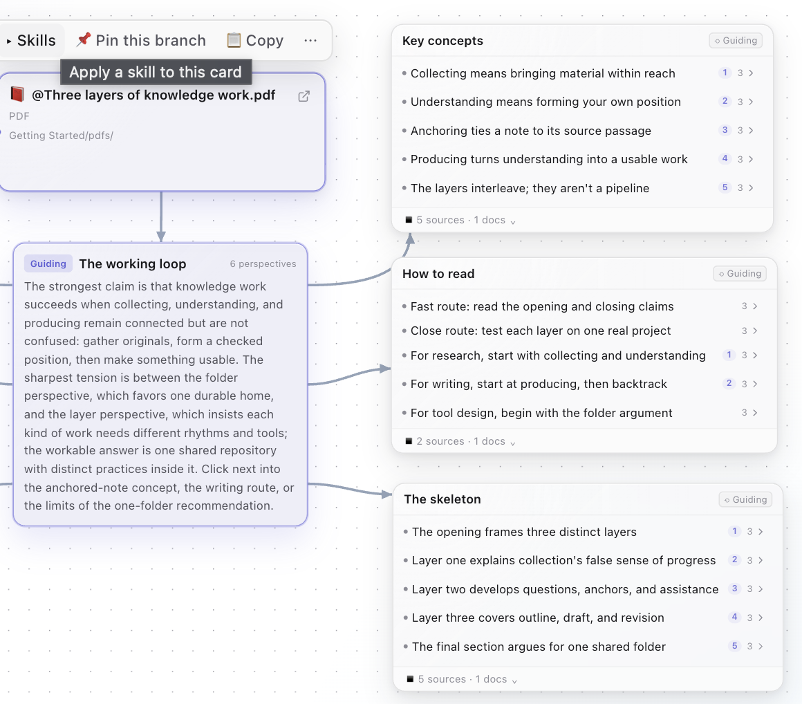Click source badge 2 on Layer one row
Viewport: 802px width, 704px height.
click(x=734, y=559)
